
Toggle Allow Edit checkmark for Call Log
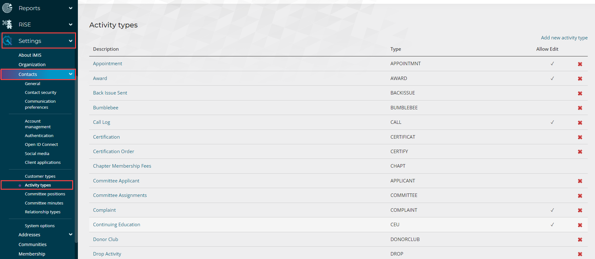point(552,122)
